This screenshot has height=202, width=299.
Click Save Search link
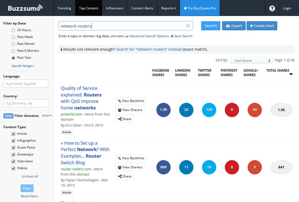(x=182, y=36)
